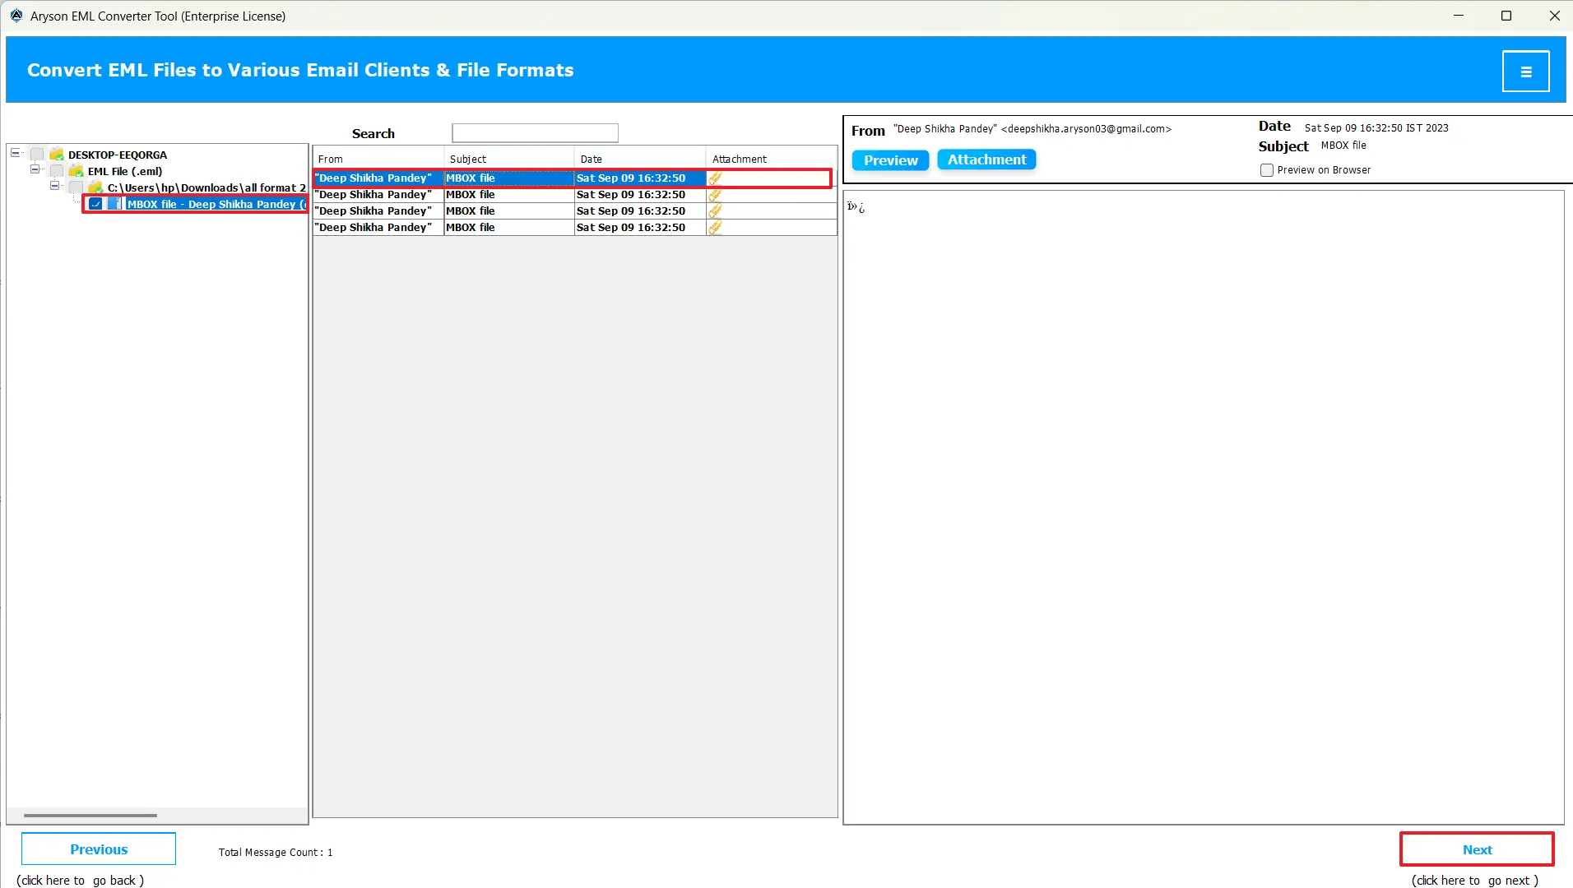
Task: Click the Subject column header
Action: tap(467, 158)
